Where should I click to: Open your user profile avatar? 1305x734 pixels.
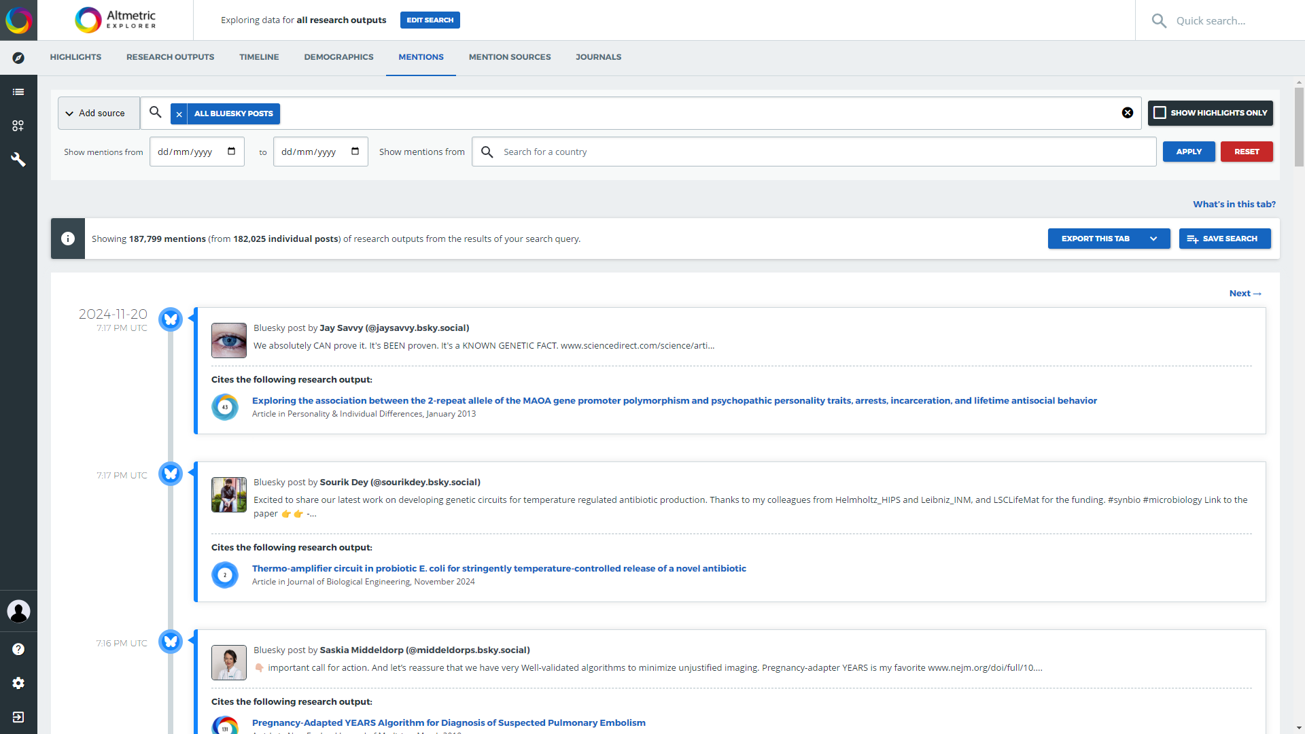point(18,612)
